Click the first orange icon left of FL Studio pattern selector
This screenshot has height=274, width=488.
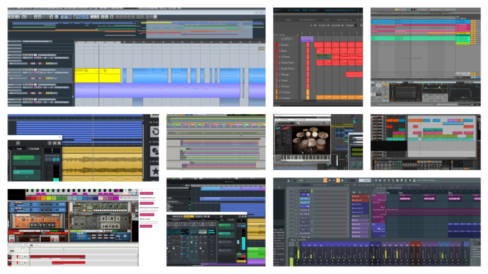(x=325, y=180)
